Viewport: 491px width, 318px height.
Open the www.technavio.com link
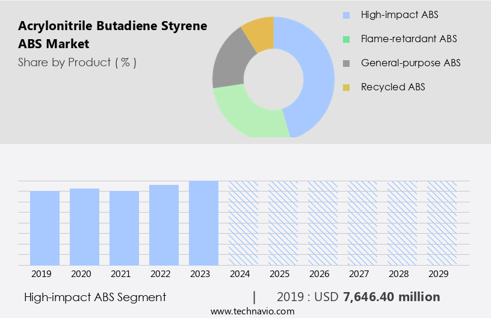click(x=253, y=311)
